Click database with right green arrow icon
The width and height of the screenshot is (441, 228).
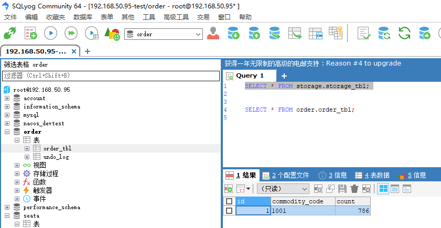[275, 33]
